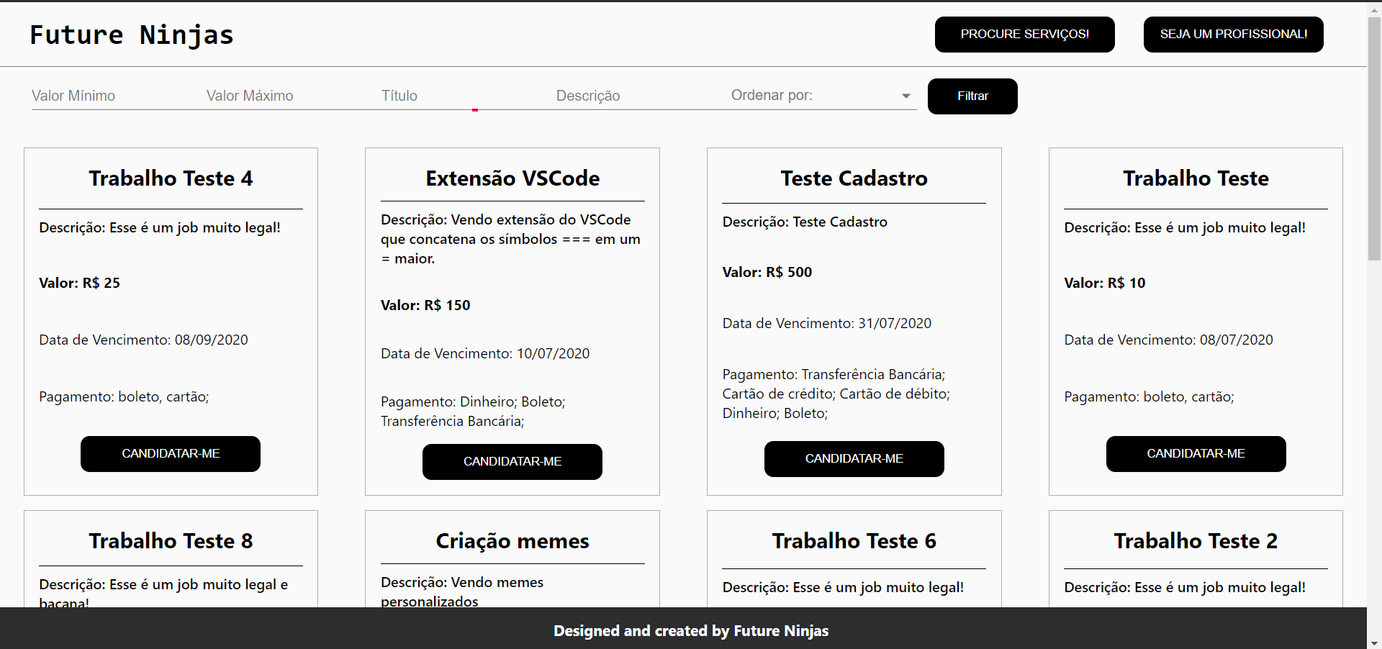Apply filters with the Filtrar button
The height and width of the screenshot is (649, 1382).
coord(972,96)
